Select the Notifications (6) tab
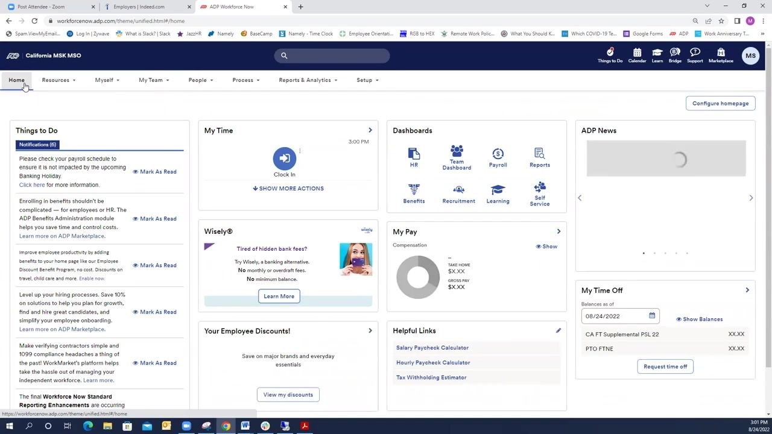This screenshot has width=772, height=434. tap(37, 145)
